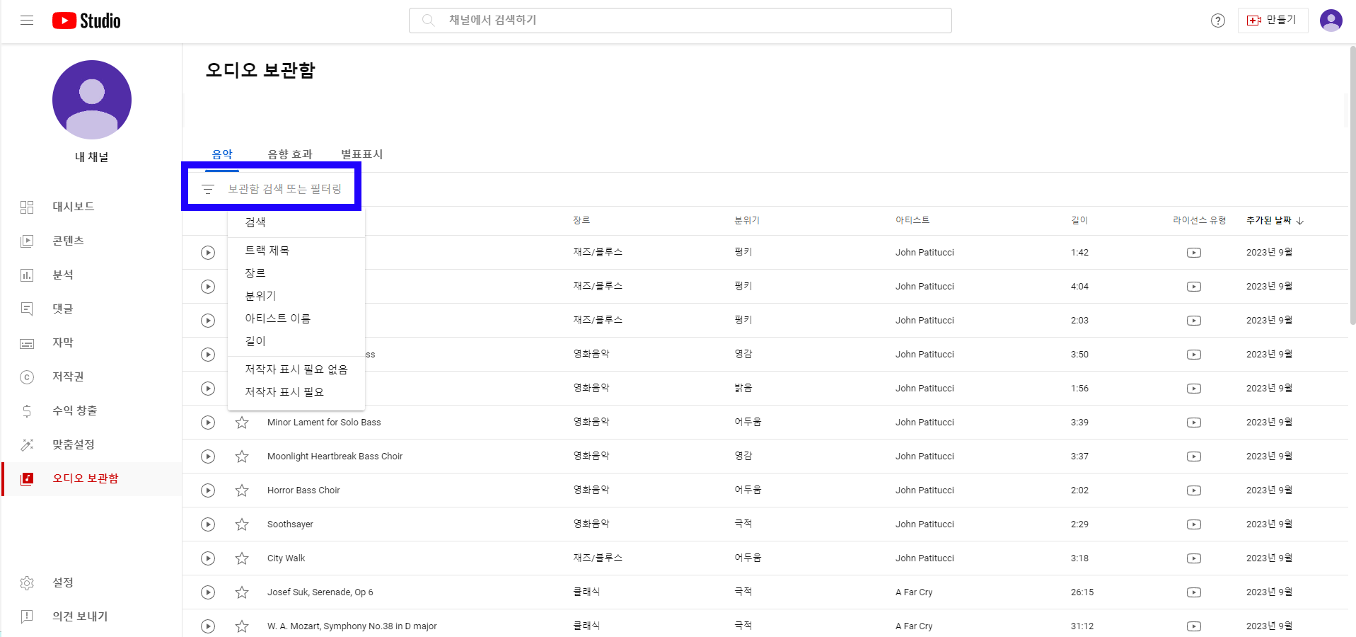Select 분위기 filter option in dropdown

pyautogui.click(x=296, y=296)
